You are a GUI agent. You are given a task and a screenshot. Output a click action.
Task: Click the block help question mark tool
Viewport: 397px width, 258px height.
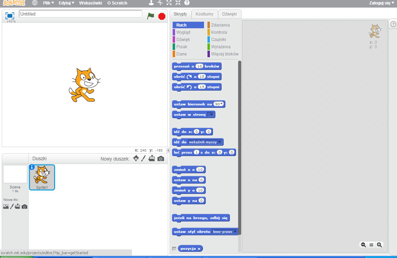point(187,3)
